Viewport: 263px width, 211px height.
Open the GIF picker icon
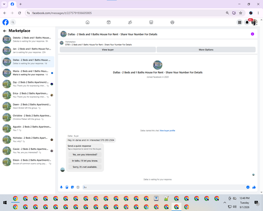click(x=78, y=187)
